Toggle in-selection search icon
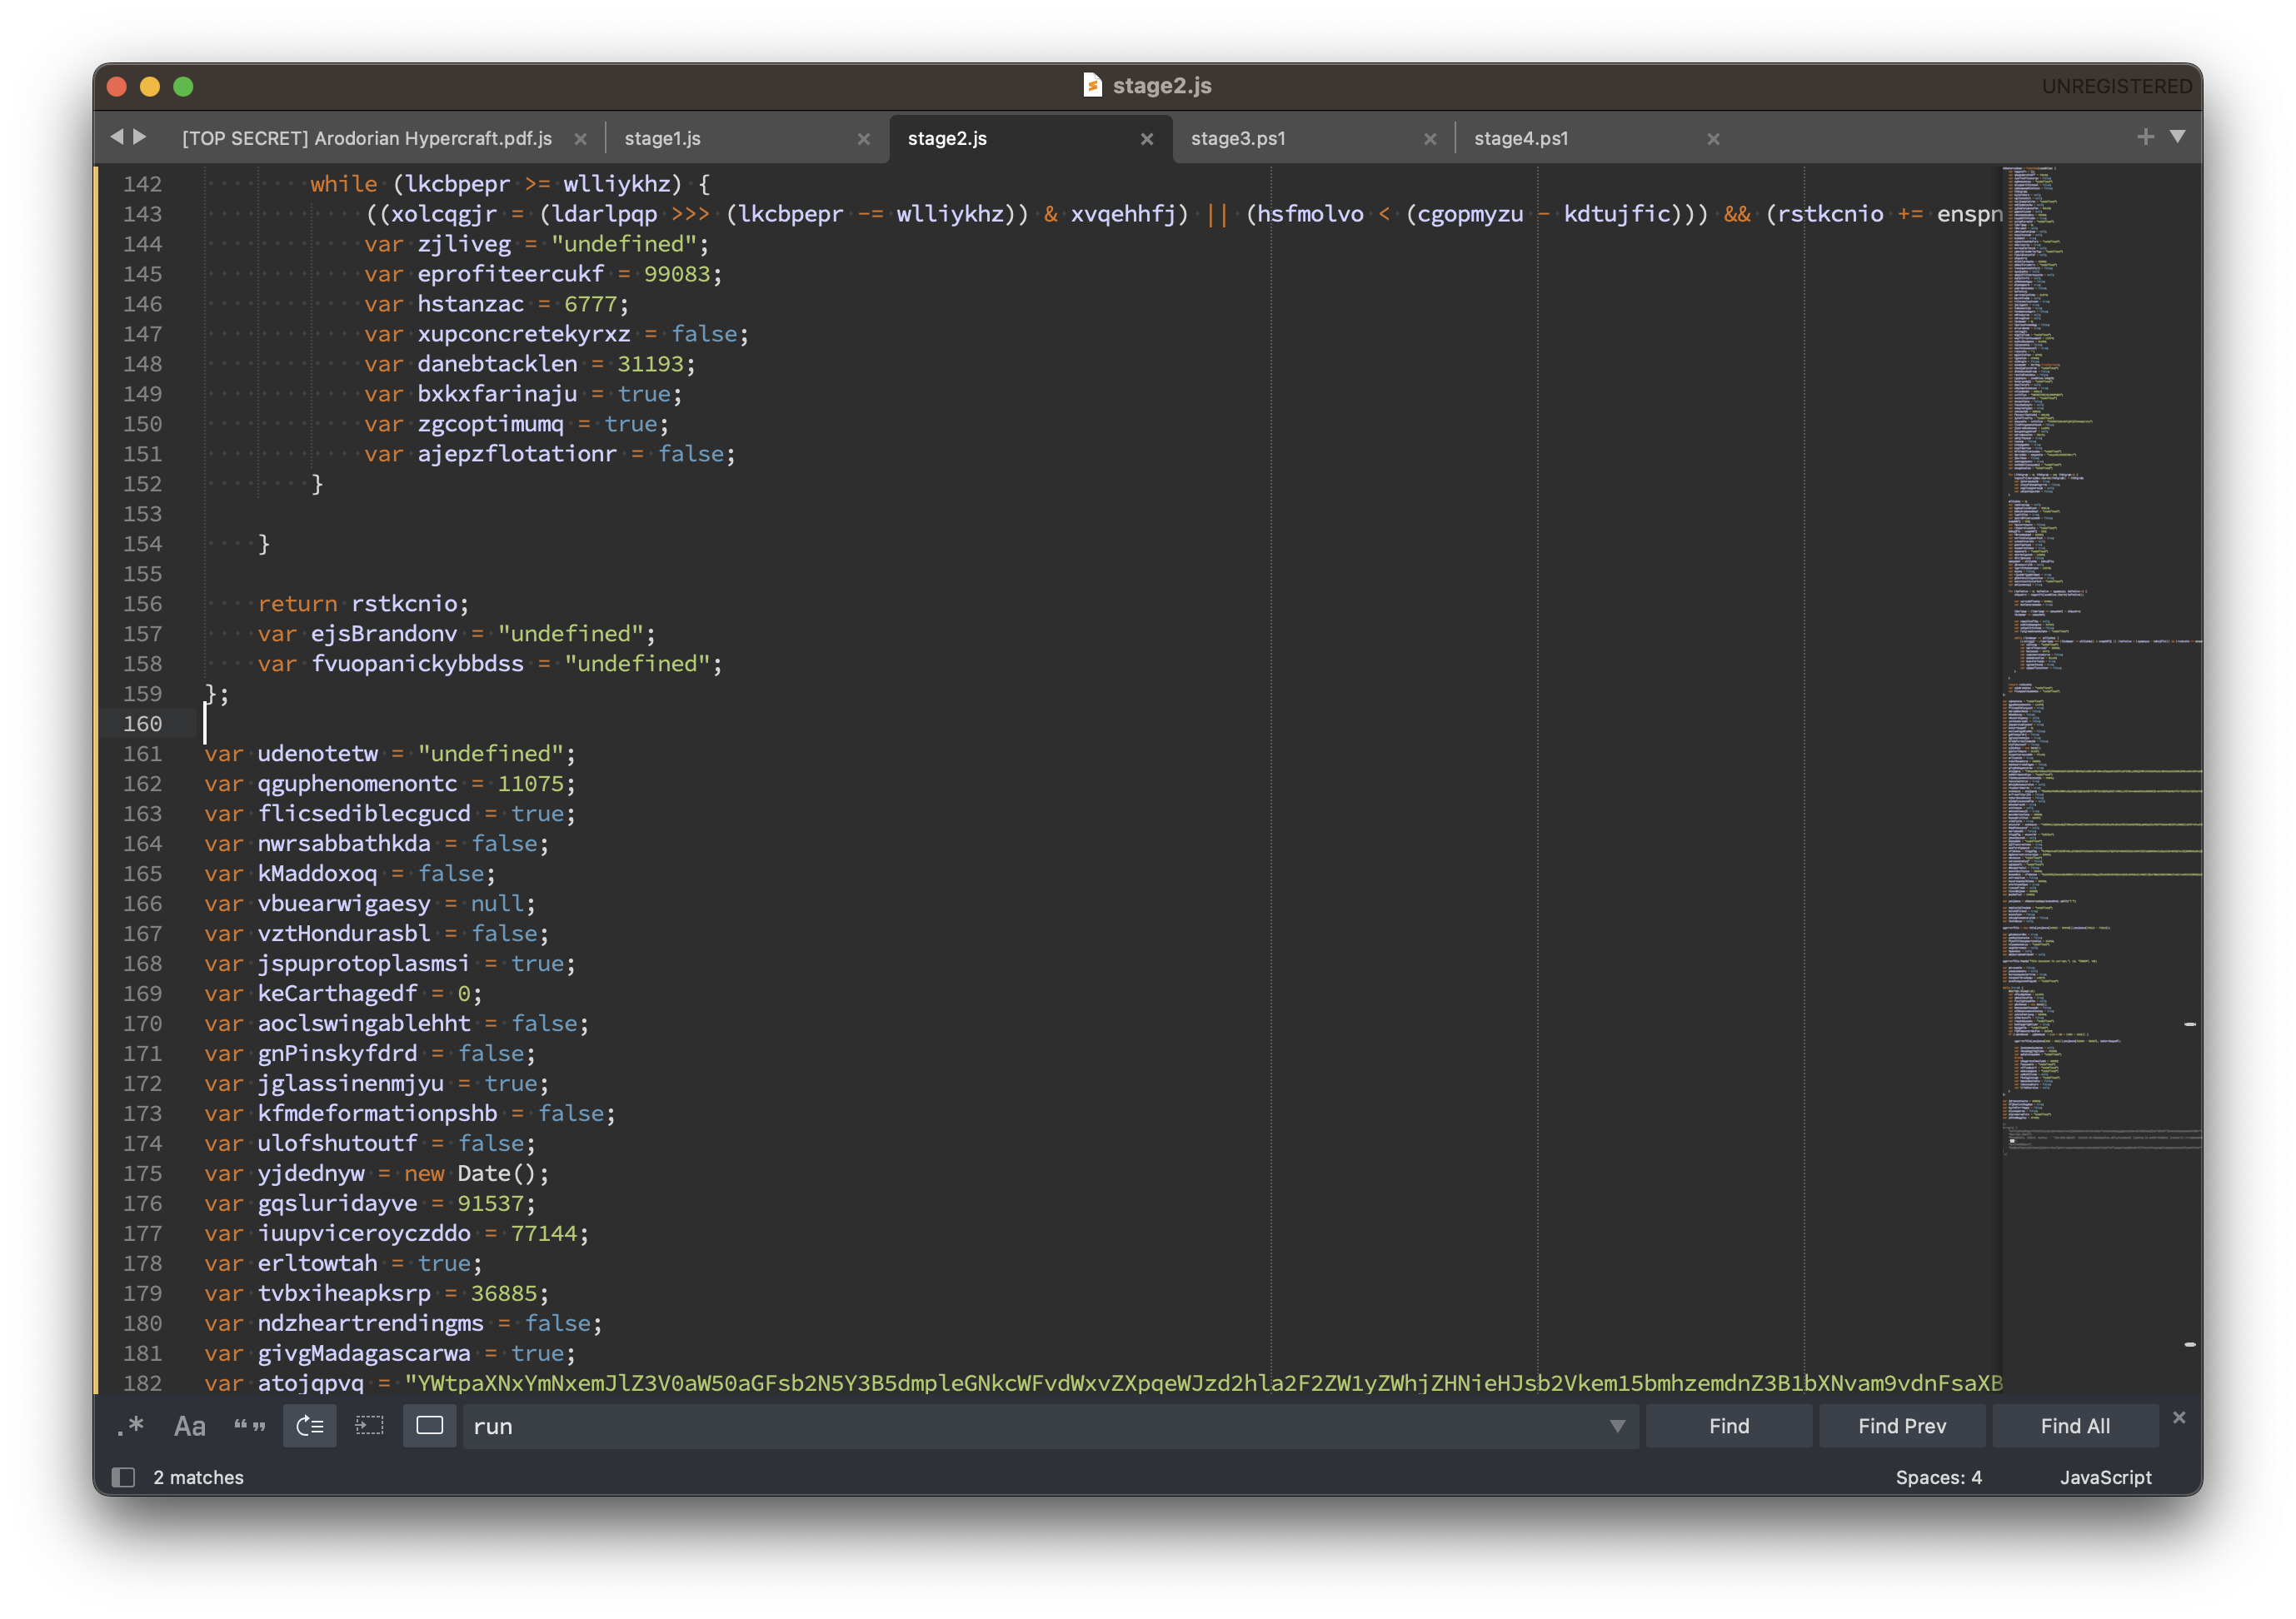 (370, 1426)
